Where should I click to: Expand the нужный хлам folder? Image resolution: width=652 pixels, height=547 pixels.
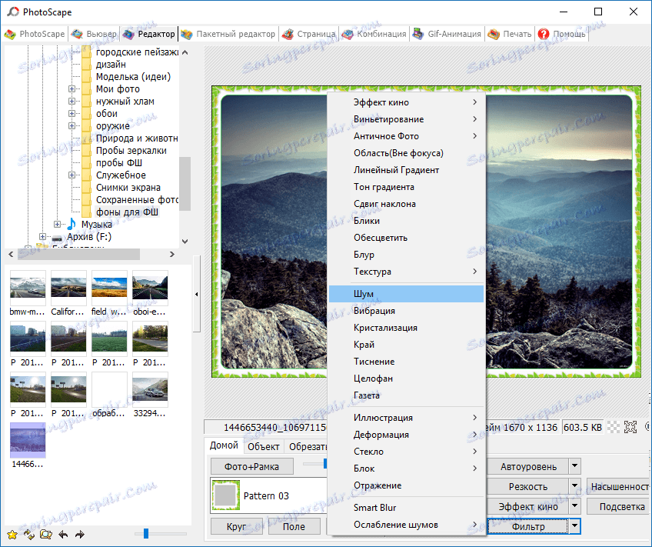[x=72, y=101]
